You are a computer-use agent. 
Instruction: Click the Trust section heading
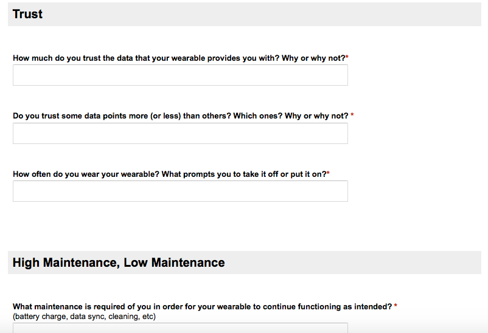(x=27, y=14)
